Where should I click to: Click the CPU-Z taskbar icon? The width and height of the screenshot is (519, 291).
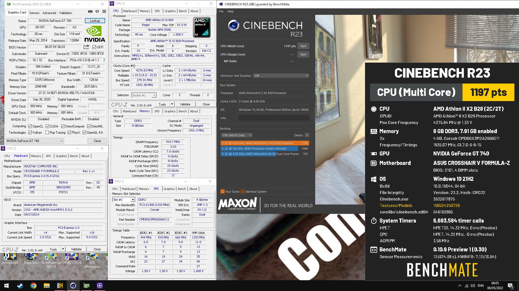tap(100, 286)
